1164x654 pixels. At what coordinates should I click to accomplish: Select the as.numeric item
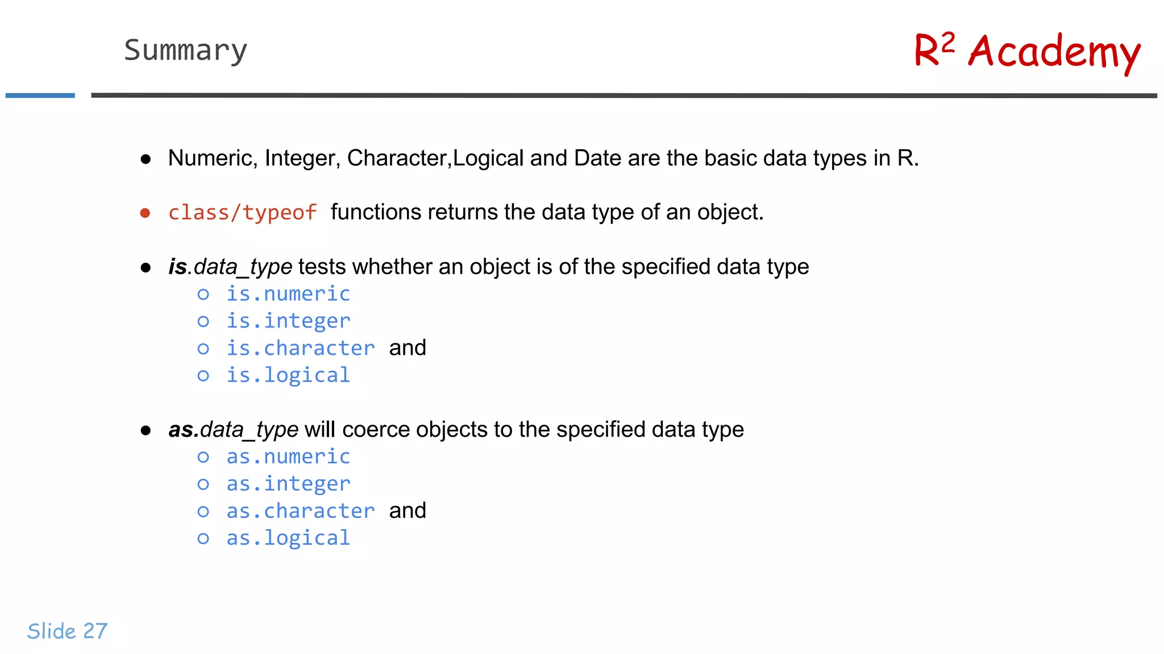coord(288,457)
